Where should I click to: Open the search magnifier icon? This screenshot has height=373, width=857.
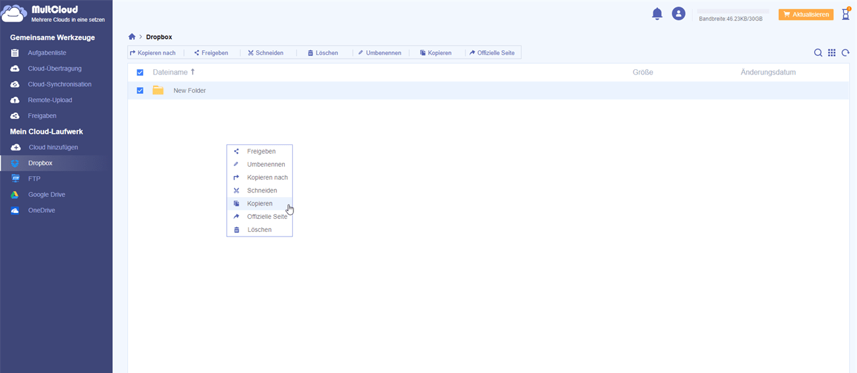[x=818, y=53]
